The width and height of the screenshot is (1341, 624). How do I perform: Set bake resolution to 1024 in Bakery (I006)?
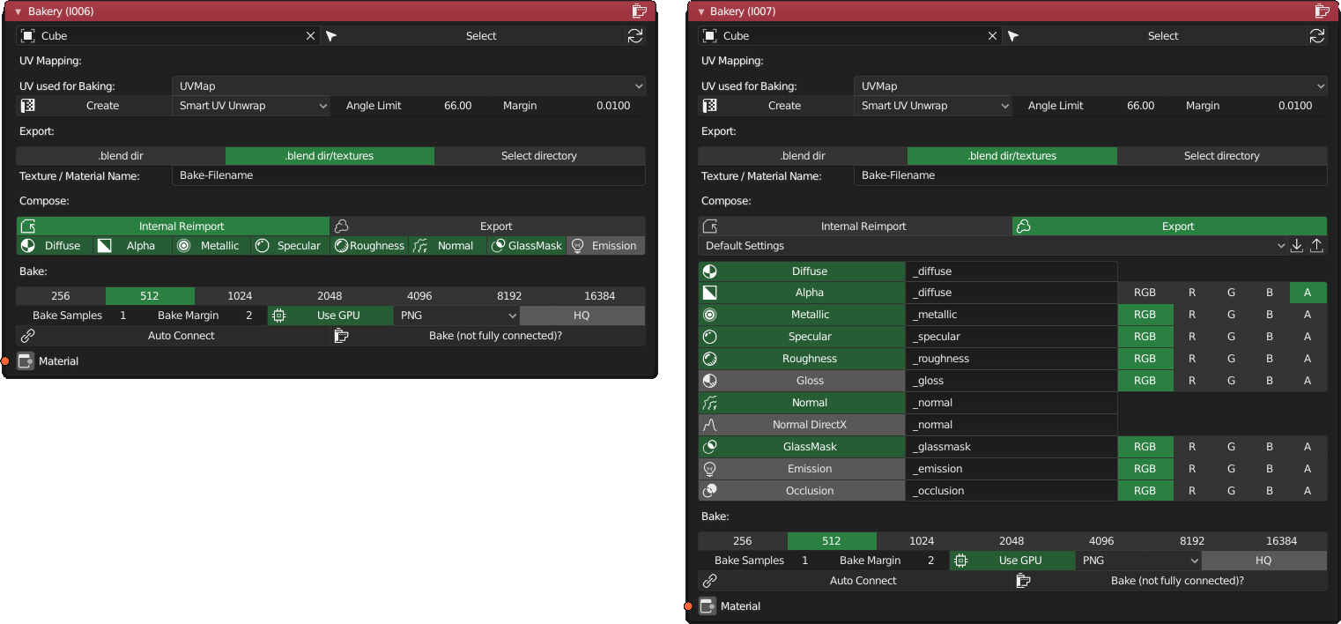coord(240,296)
